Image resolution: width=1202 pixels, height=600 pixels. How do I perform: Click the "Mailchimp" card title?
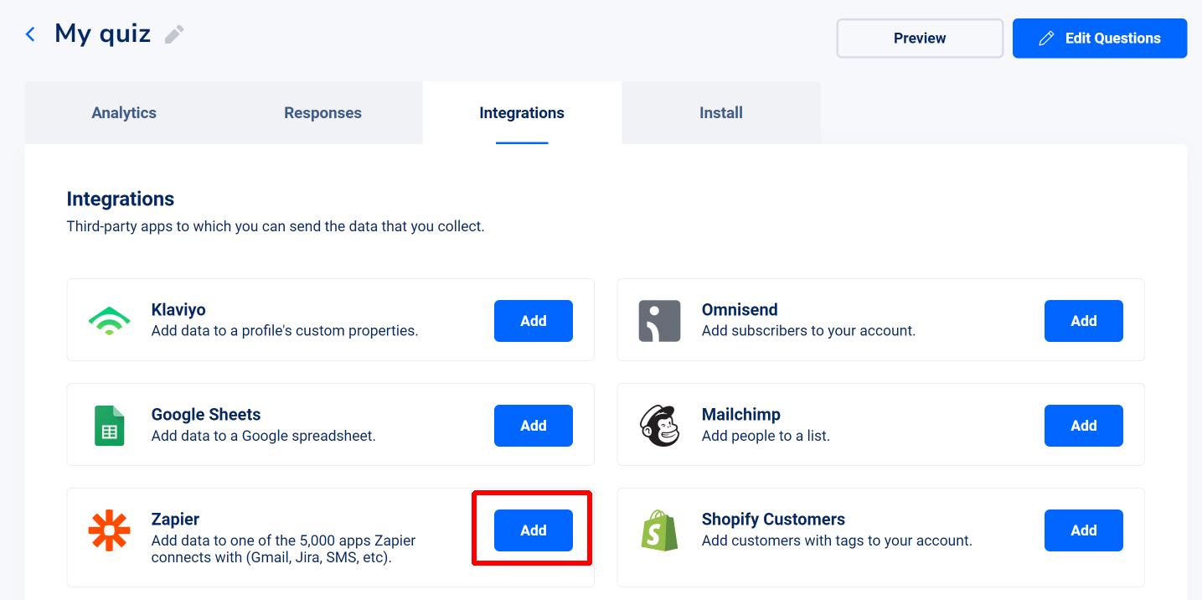[741, 415]
